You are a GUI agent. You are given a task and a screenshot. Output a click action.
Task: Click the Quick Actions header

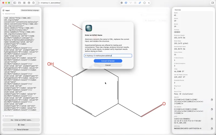click(9, 116)
